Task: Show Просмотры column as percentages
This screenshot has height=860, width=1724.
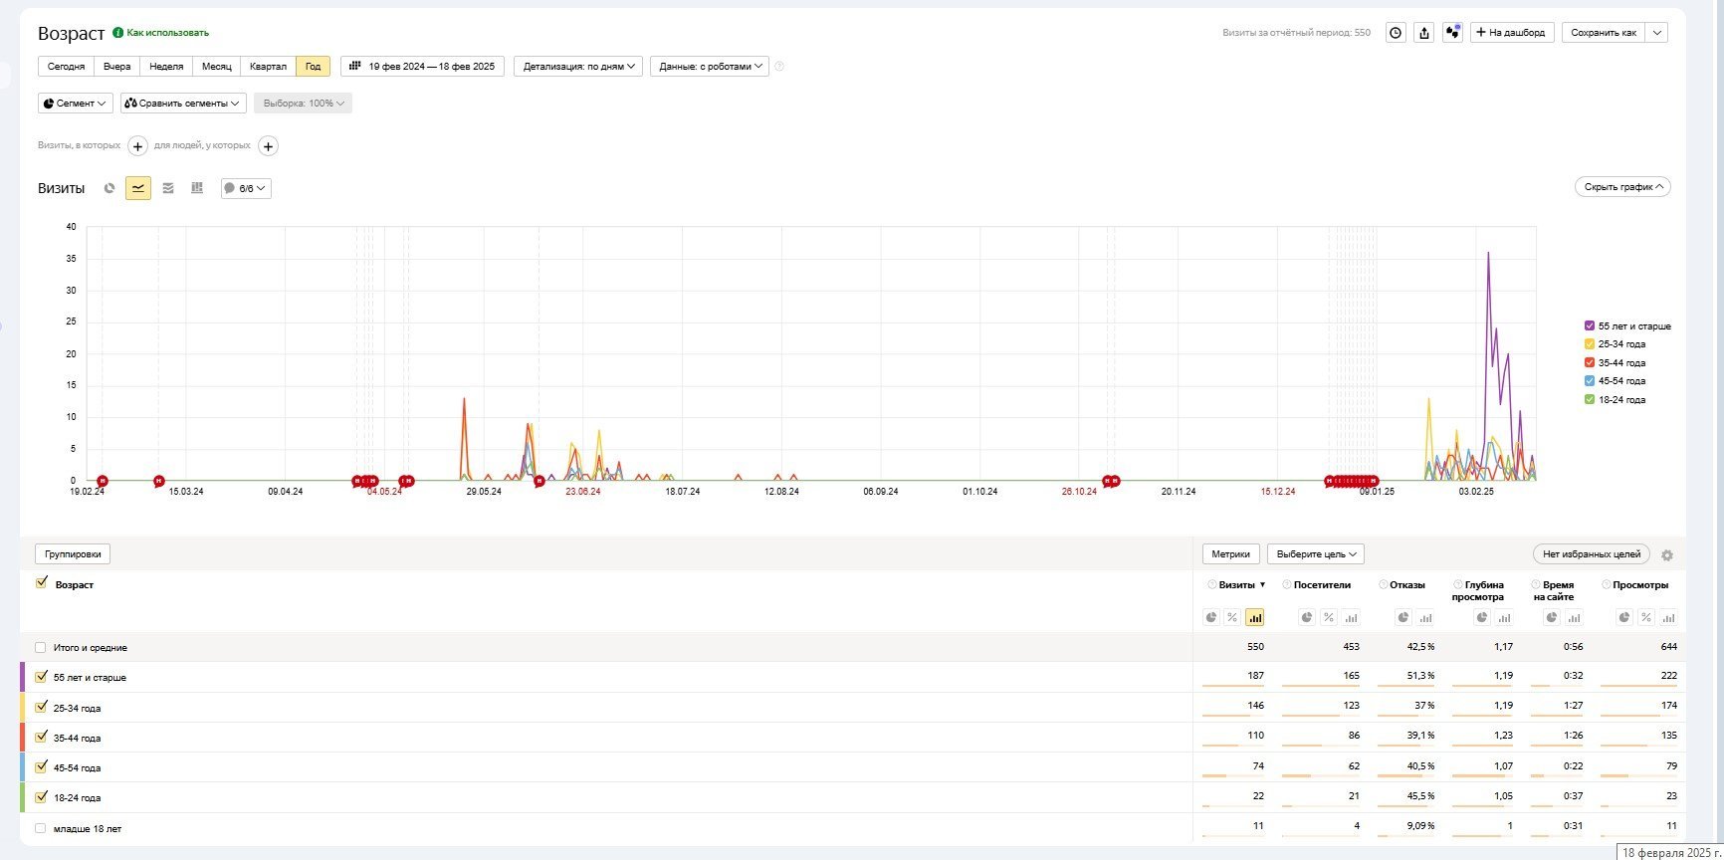Action: point(1646,617)
